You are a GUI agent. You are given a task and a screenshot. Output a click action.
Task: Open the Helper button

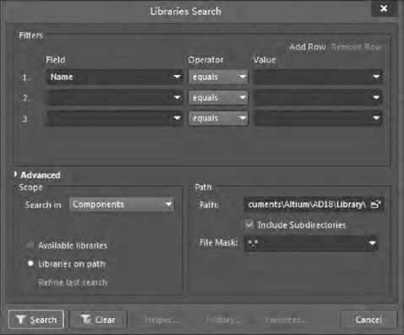click(161, 320)
